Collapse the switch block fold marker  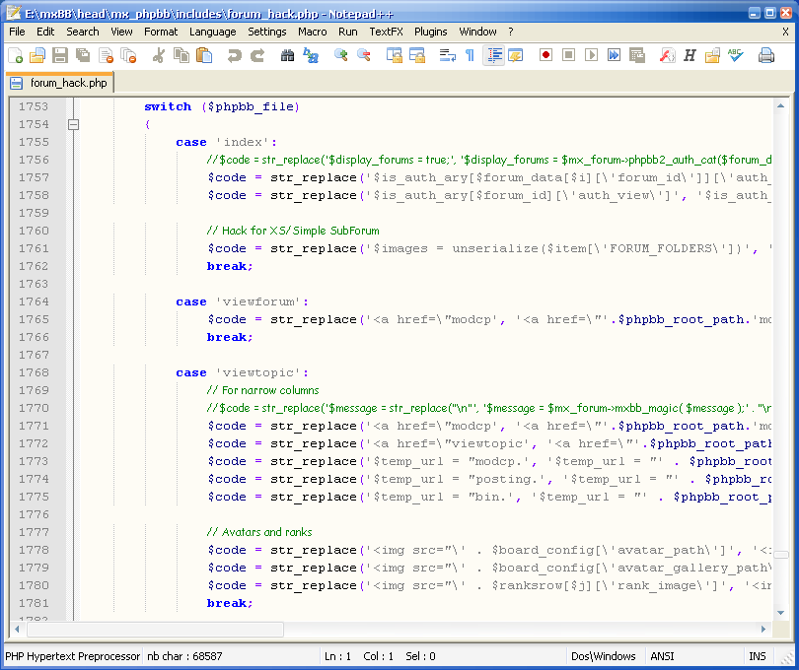73,124
